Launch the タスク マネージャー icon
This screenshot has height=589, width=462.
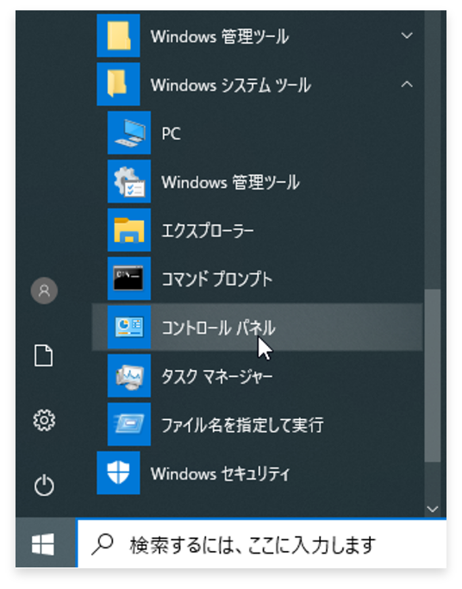[x=129, y=376]
